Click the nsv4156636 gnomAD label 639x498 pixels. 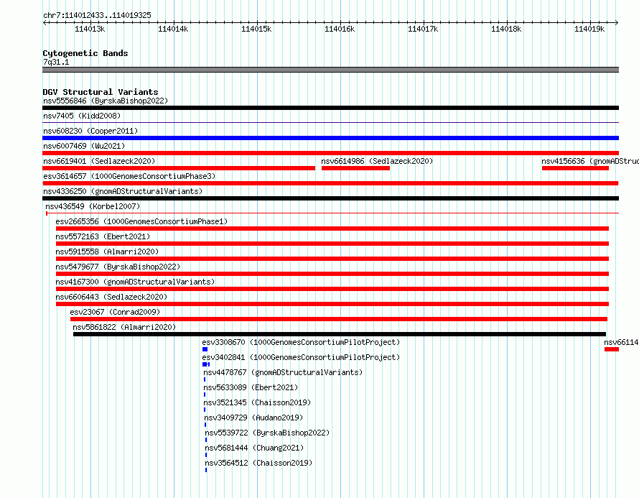pos(590,161)
